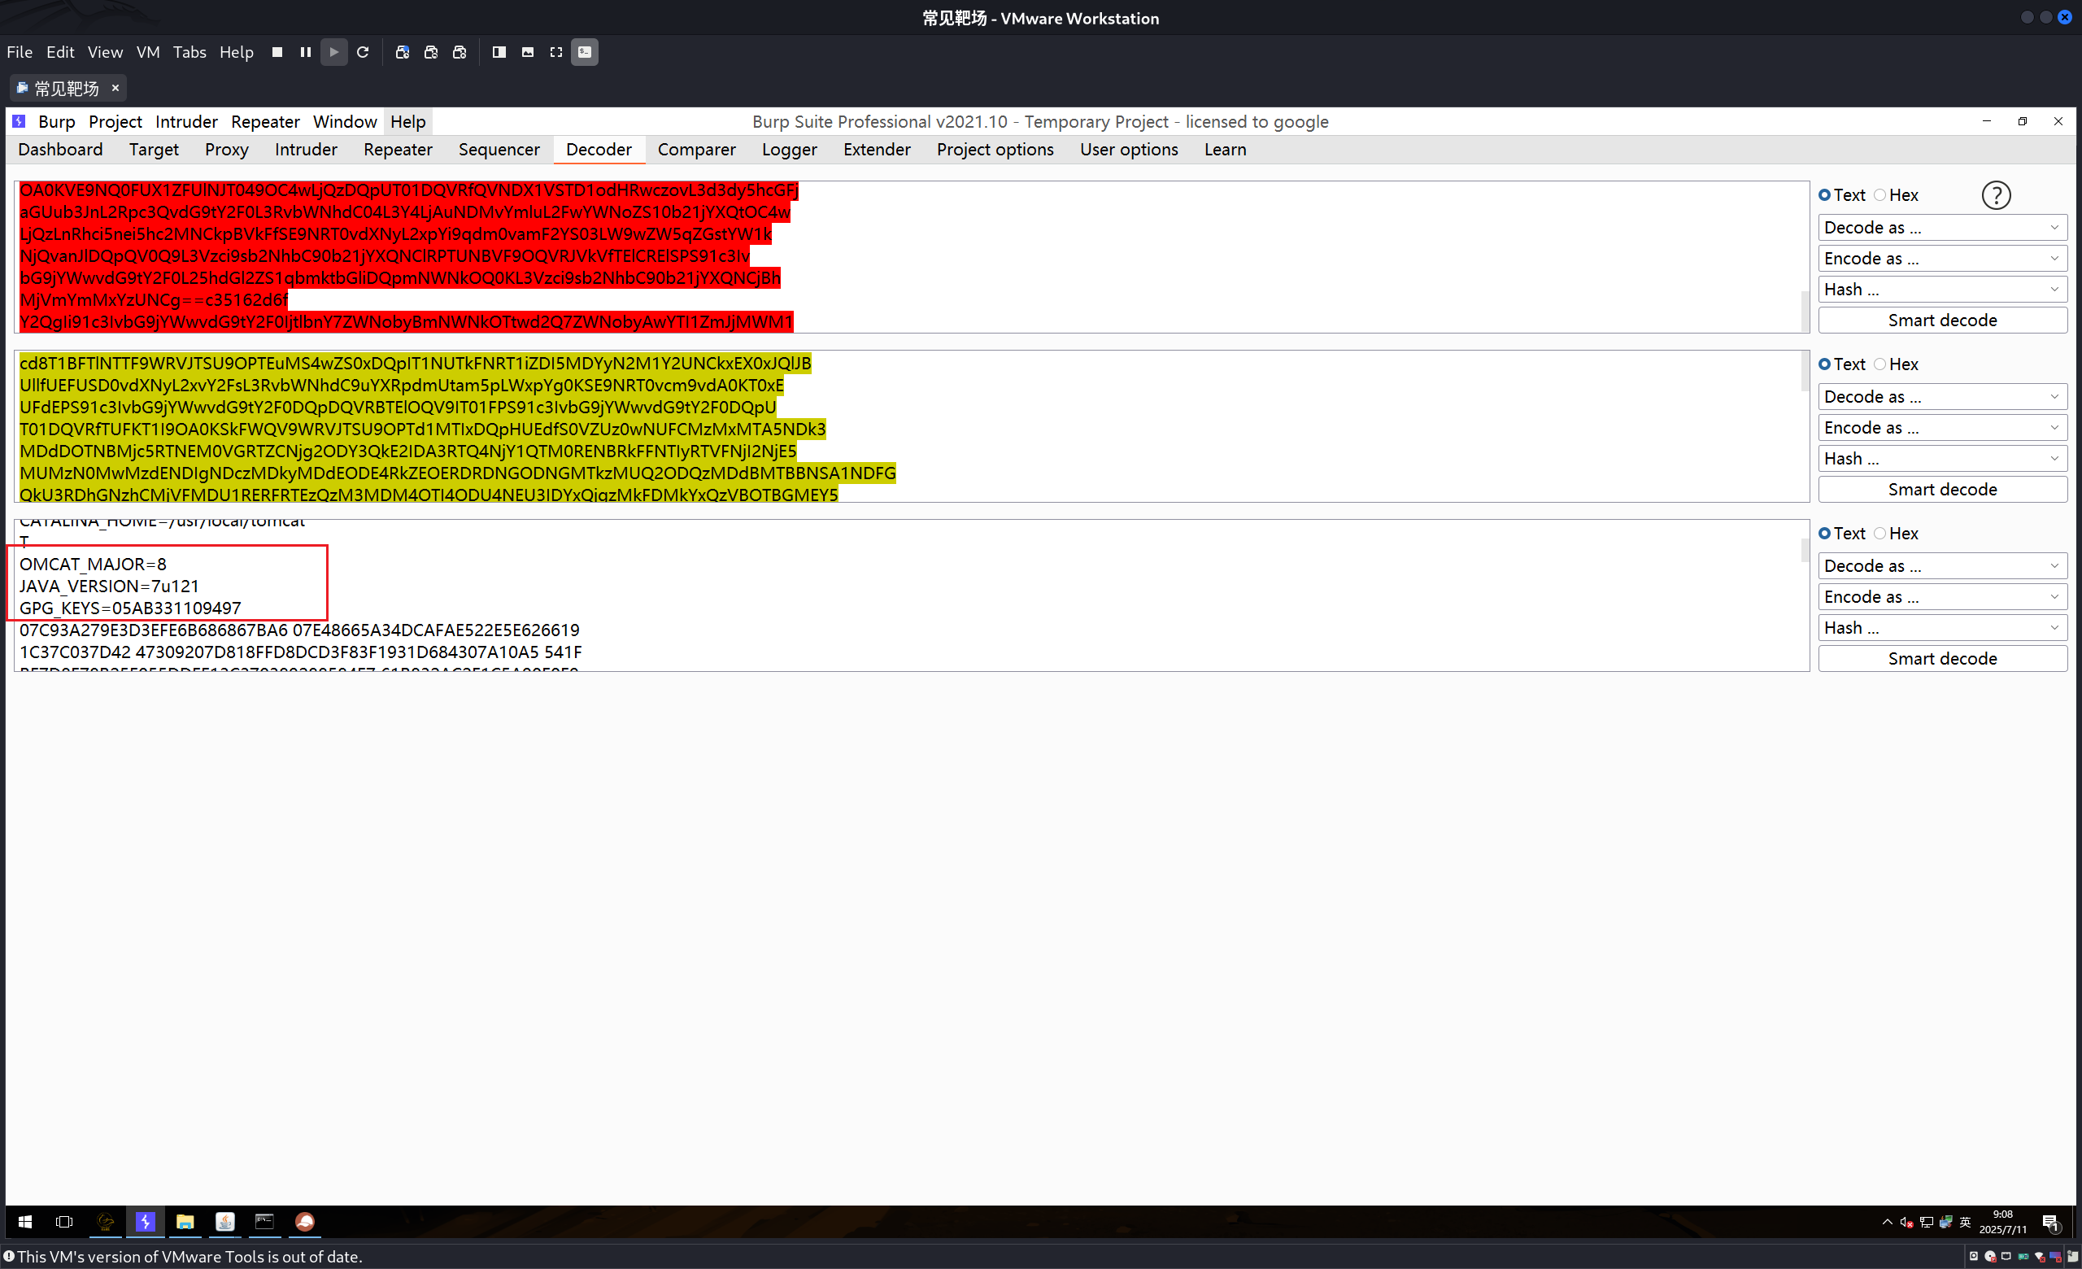Select Text radio for the third decoder row
Screen dimensions: 2082x1269
pyautogui.click(x=1824, y=533)
